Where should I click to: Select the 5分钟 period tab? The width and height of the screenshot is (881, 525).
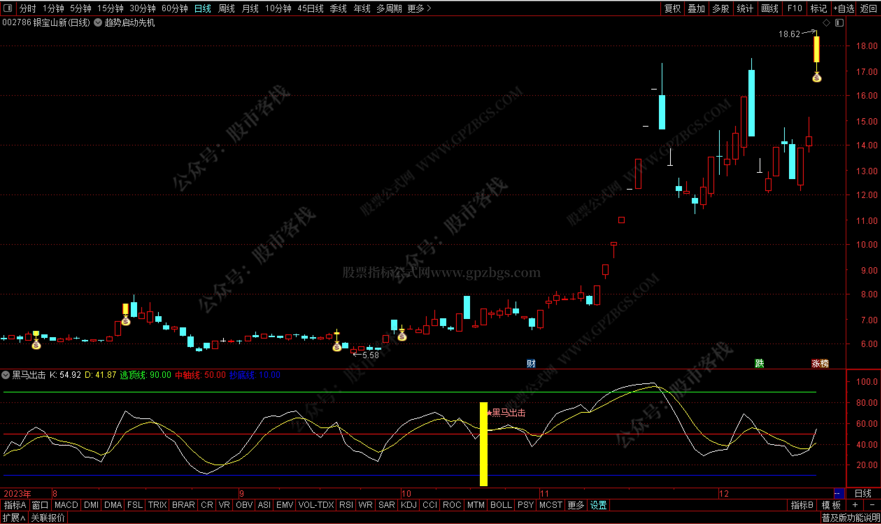(80, 8)
